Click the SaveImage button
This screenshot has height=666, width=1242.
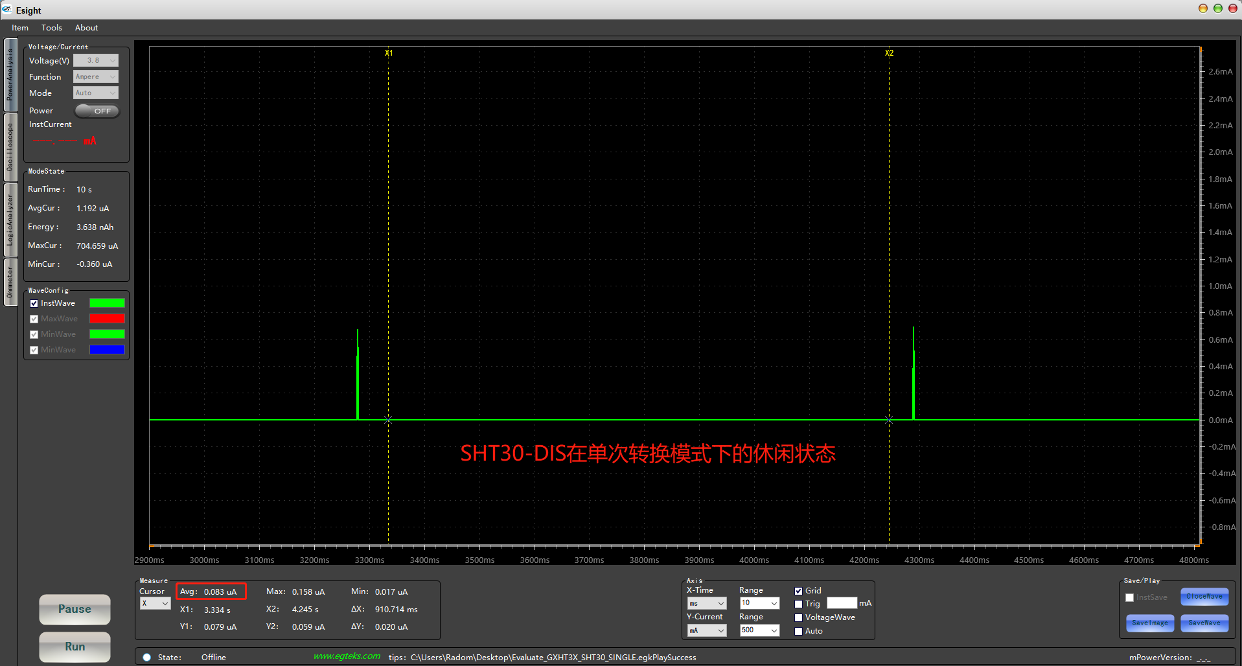(1150, 623)
